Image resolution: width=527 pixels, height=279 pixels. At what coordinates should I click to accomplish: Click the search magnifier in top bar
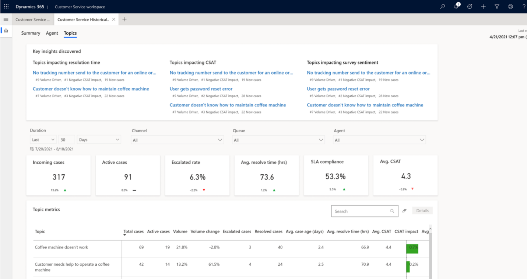pyautogui.click(x=443, y=7)
